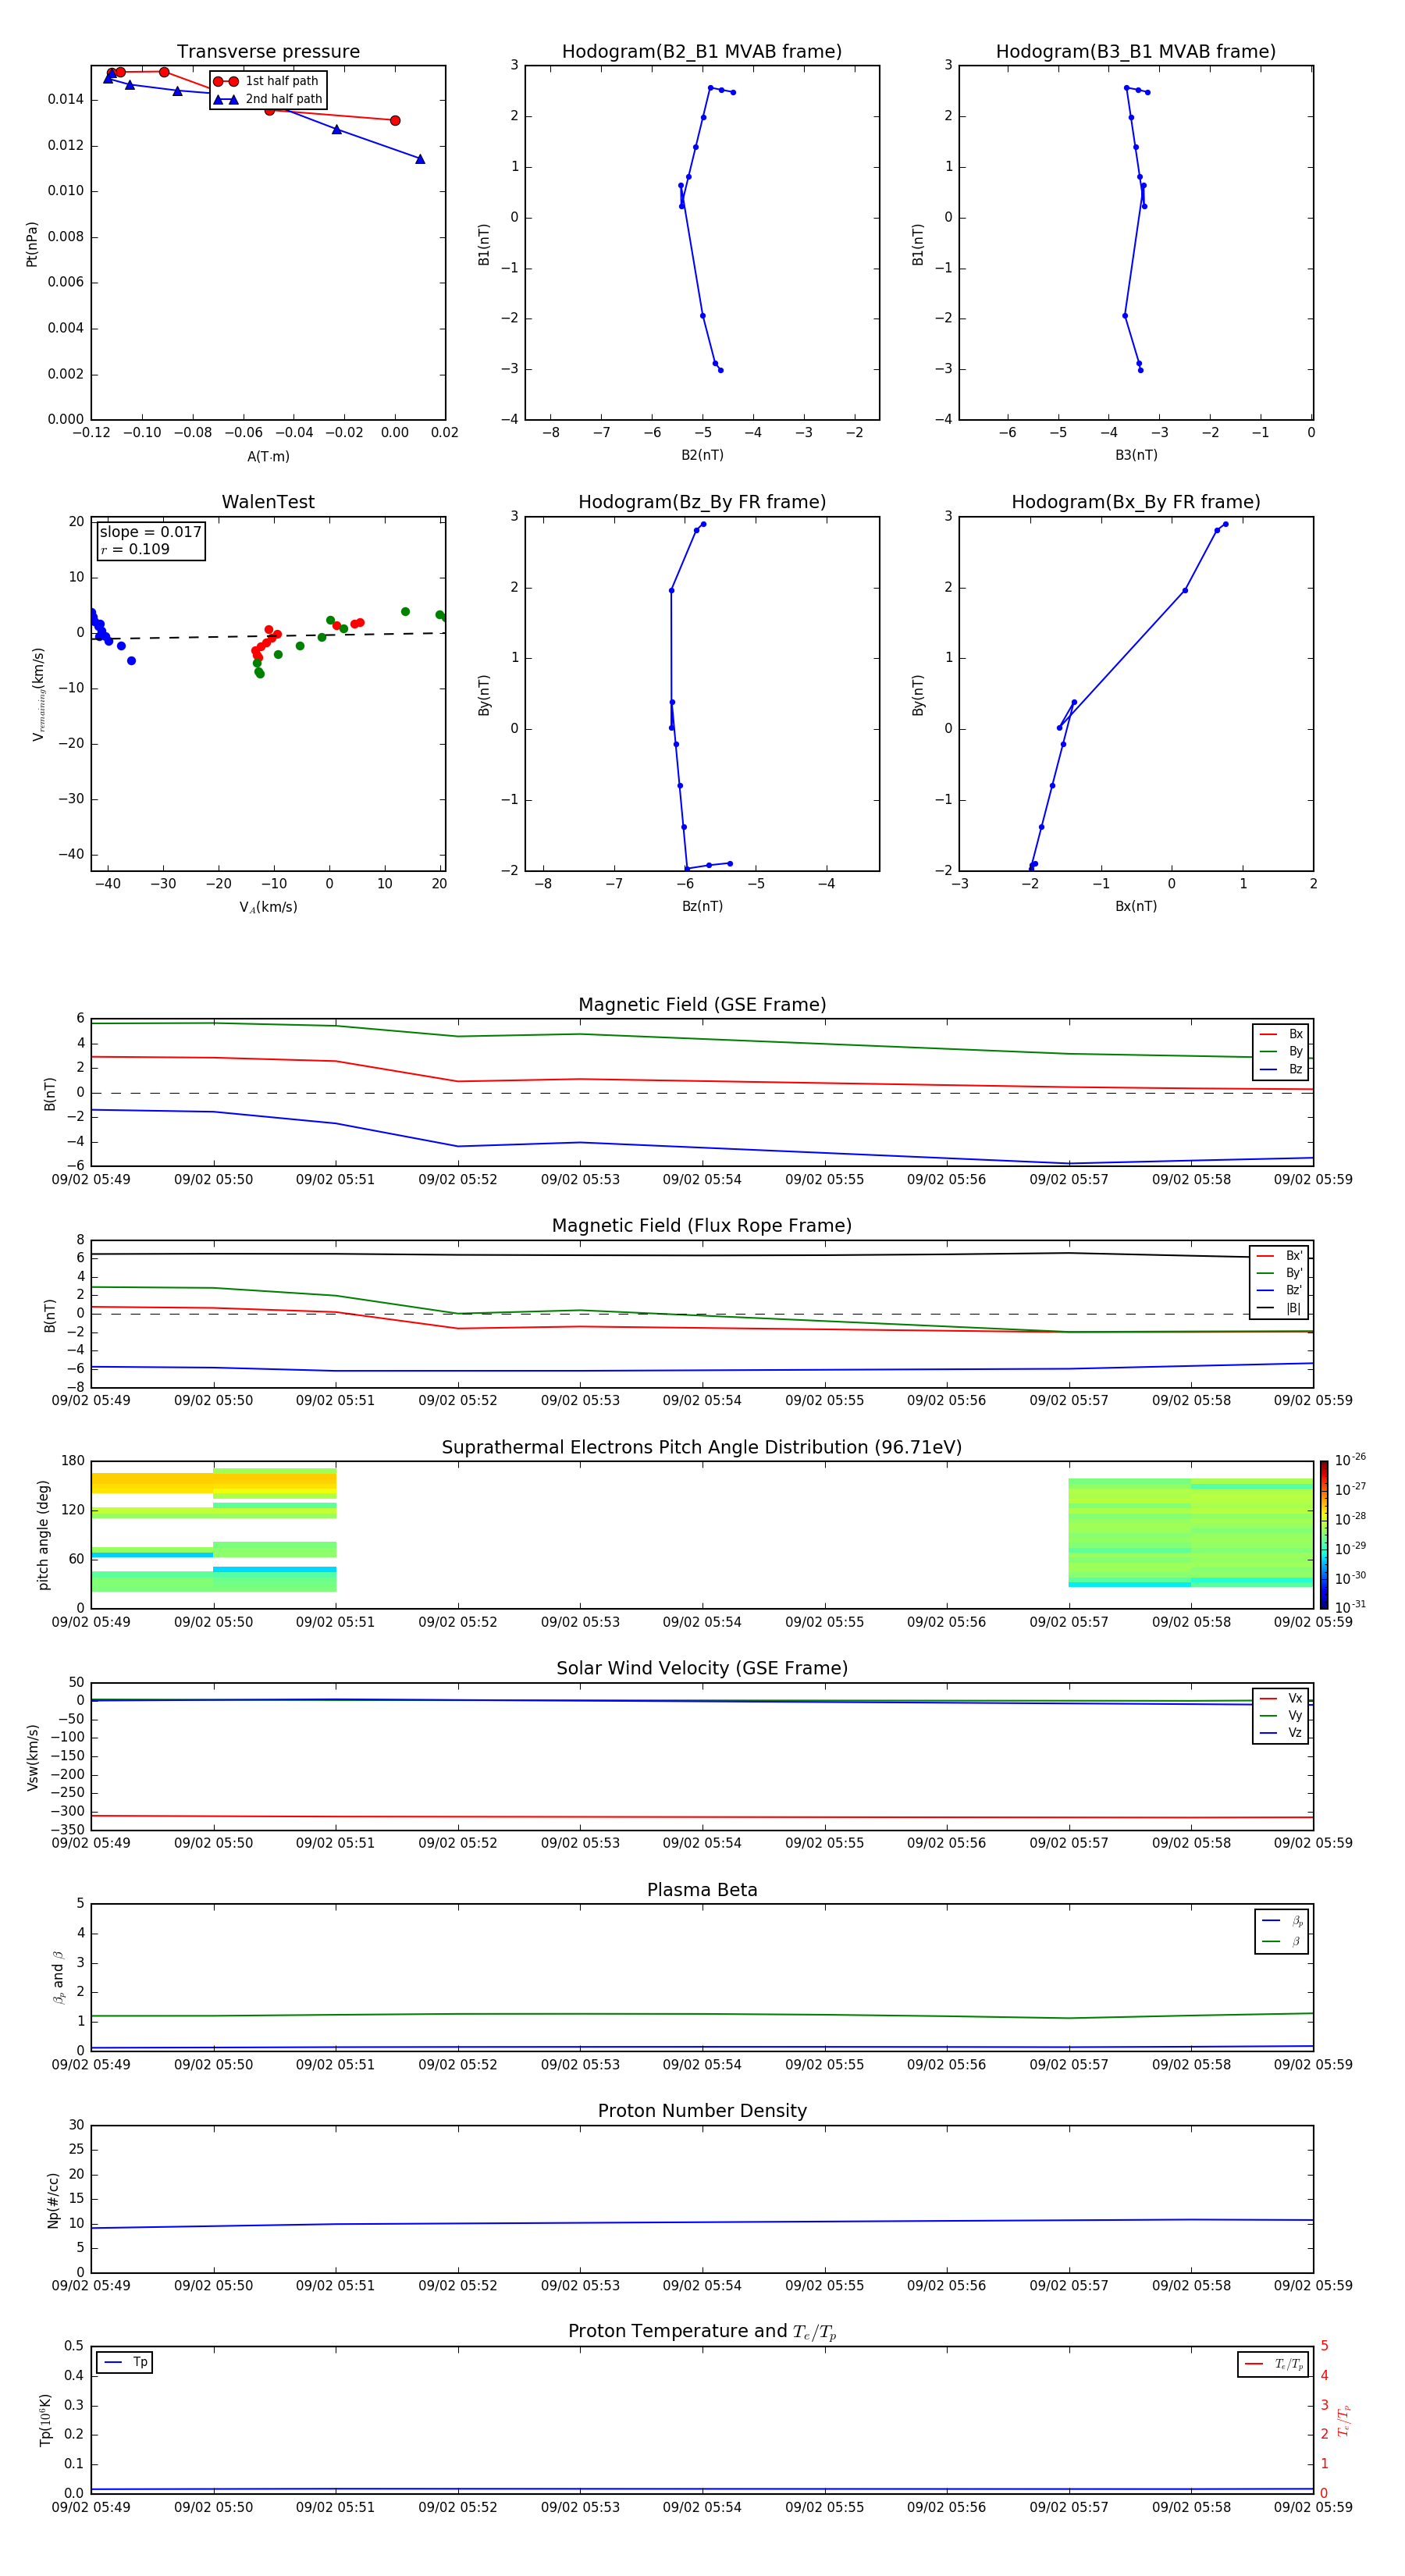This screenshot has width=1405, height=2576.
Task: Click the 10^-26 colorbar tick label
Action: [1350, 1460]
